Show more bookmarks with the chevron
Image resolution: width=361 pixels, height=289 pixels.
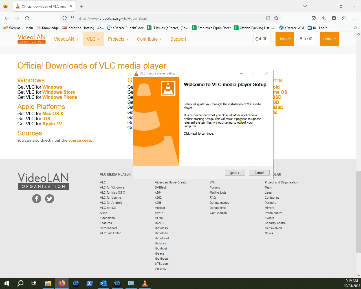355,28
